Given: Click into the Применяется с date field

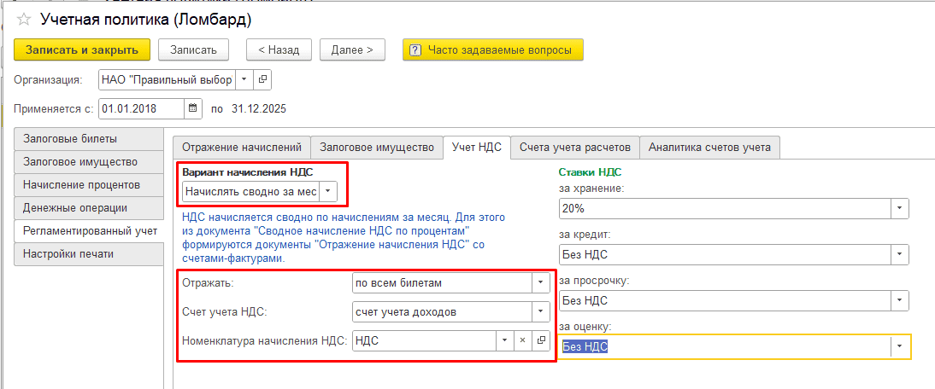Looking at the screenshot, I should [141, 108].
